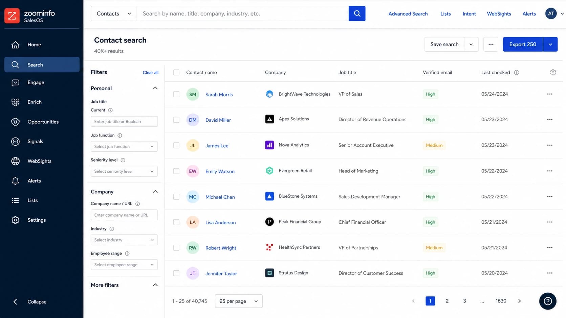Image resolution: width=566 pixels, height=318 pixels.
Task: Click the BrightWave Technologies company logo
Action: (x=269, y=94)
